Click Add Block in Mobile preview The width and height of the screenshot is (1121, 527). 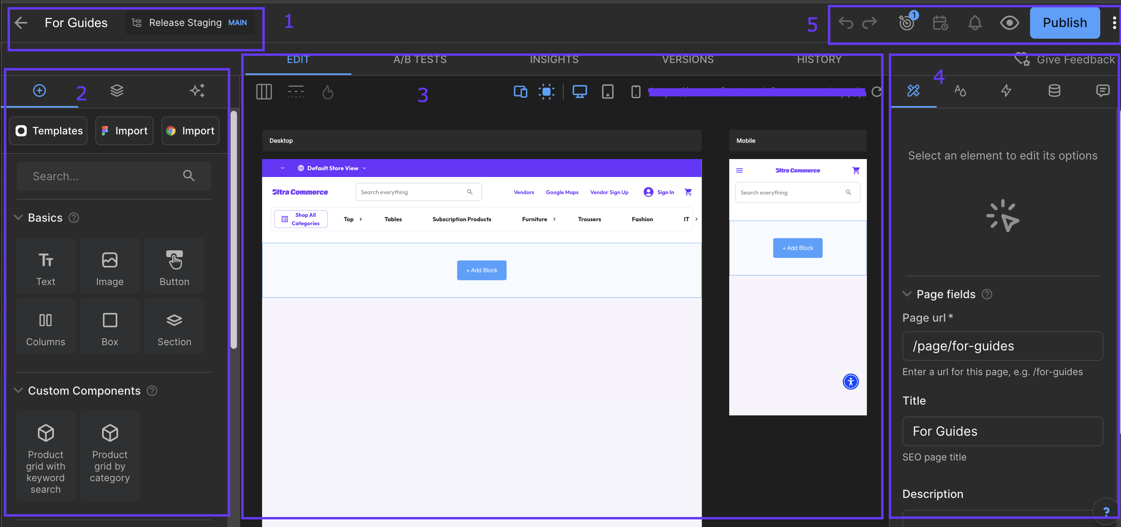click(x=798, y=248)
